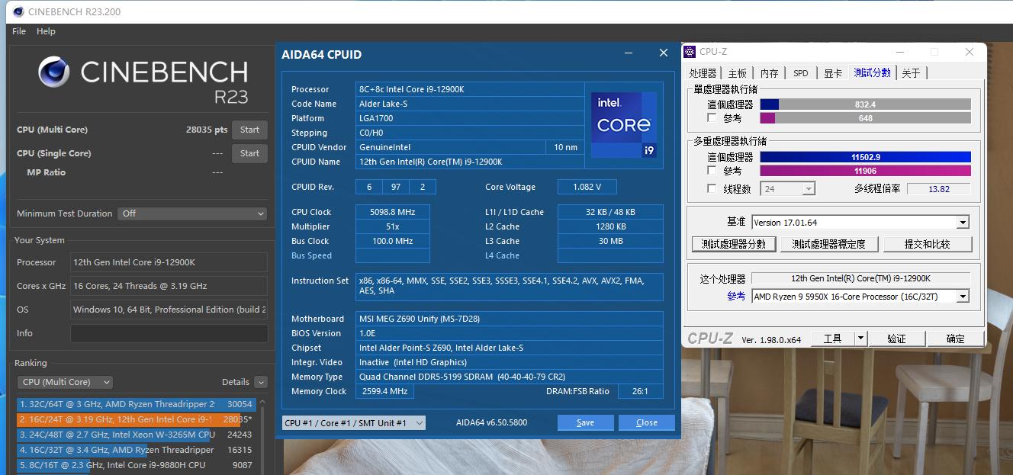The height and width of the screenshot is (475, 1013).
Task: Open the Minimum Test Duration dropdown
Action: [191, 213]
